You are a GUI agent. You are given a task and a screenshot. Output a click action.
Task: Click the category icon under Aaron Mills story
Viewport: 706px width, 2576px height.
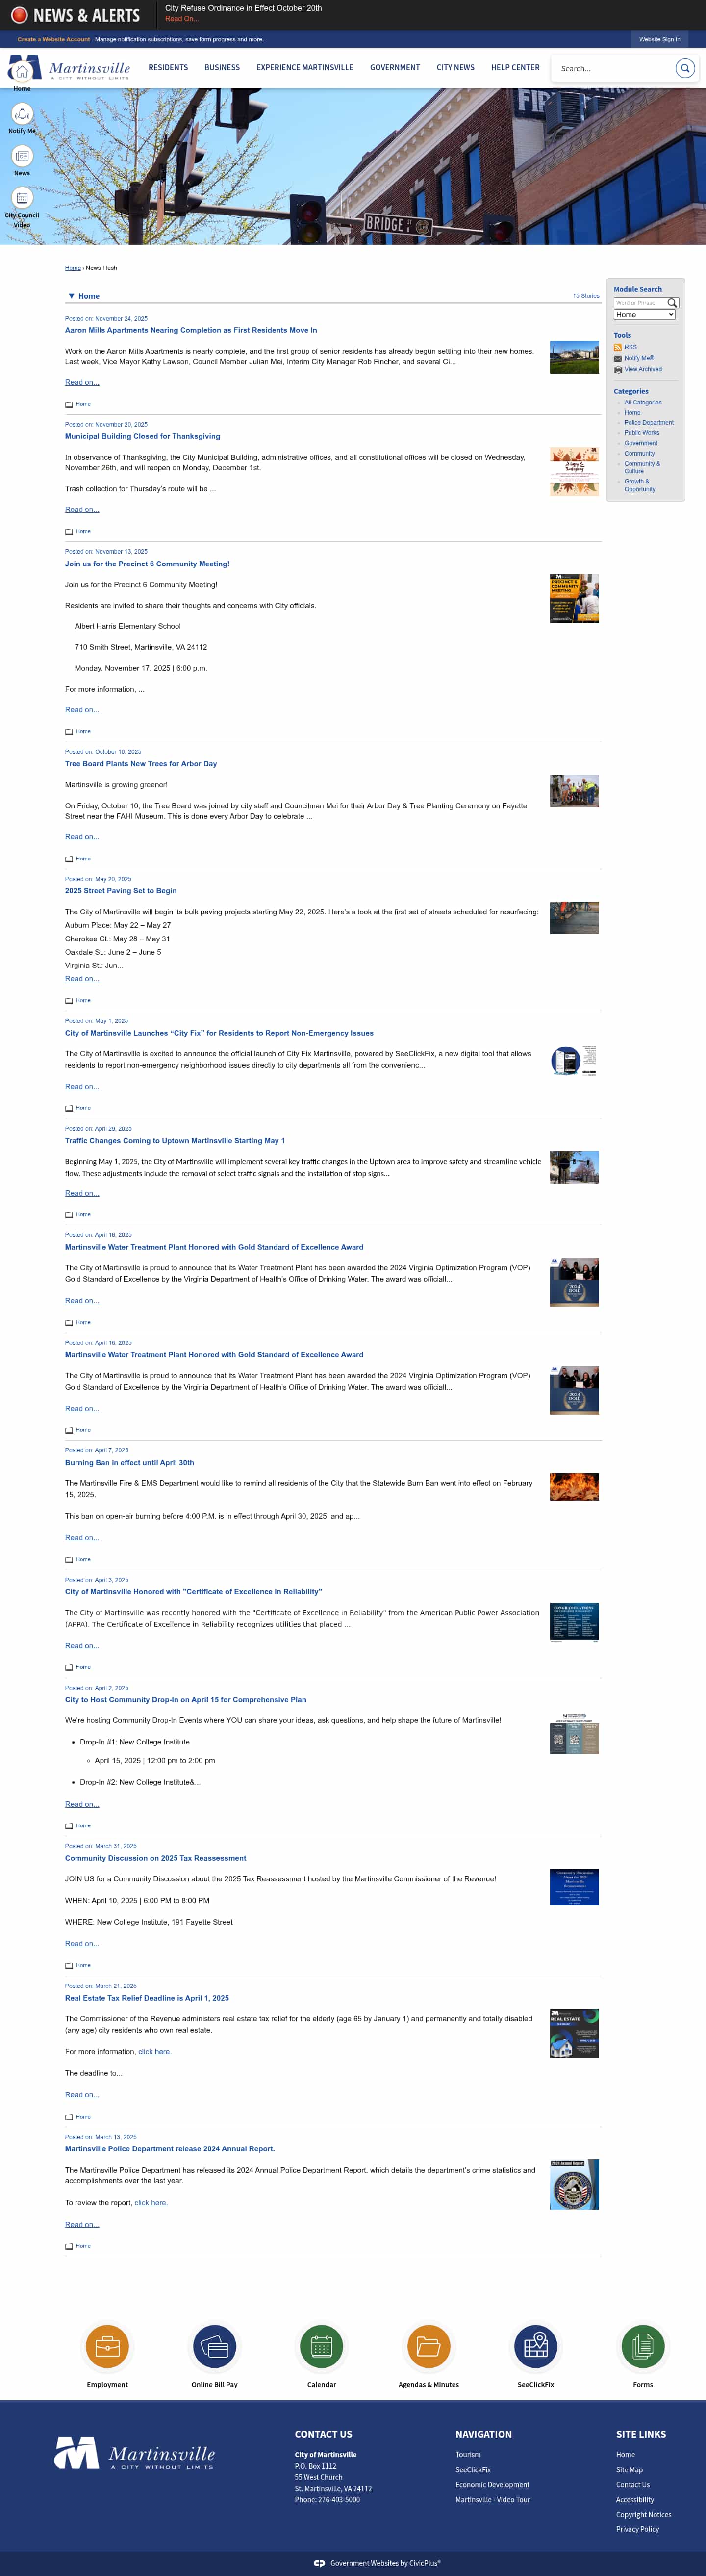coord(69,405)
